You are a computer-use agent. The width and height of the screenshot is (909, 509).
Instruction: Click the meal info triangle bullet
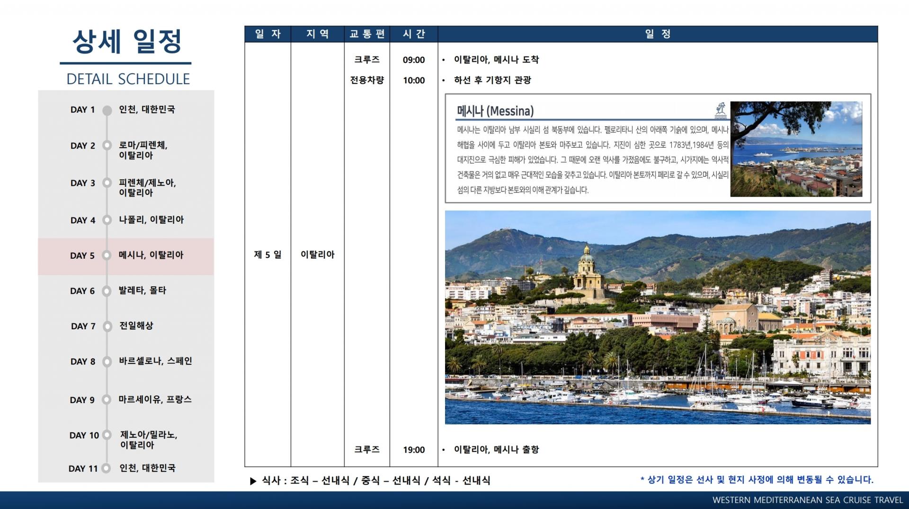pos(253,482)
